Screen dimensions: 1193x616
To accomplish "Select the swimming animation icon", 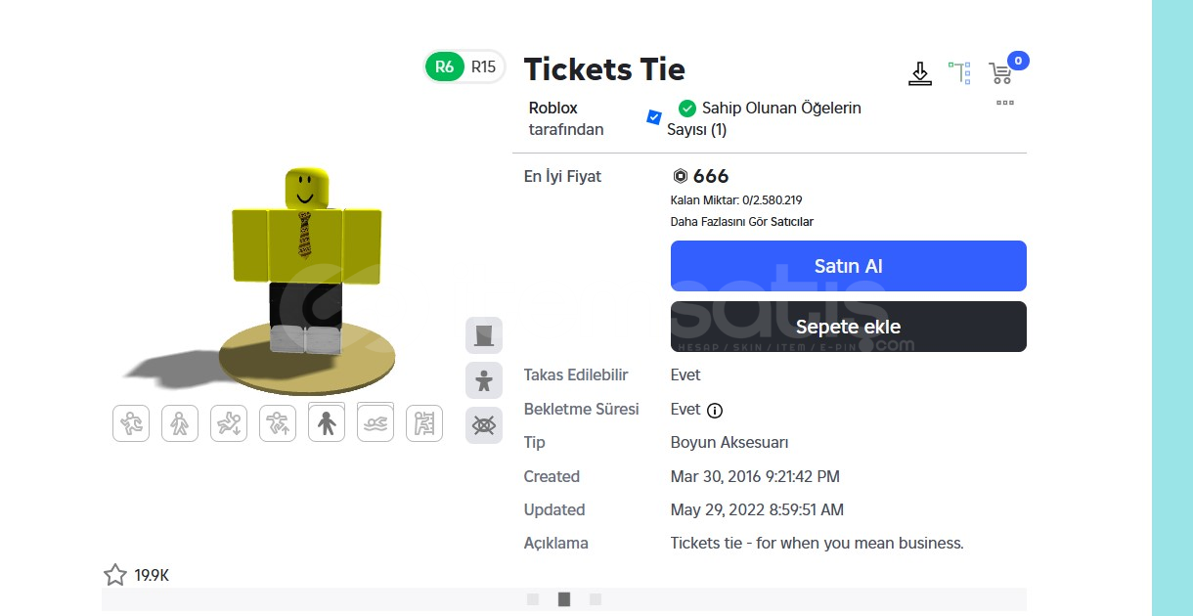I will (x=376, y=423).
